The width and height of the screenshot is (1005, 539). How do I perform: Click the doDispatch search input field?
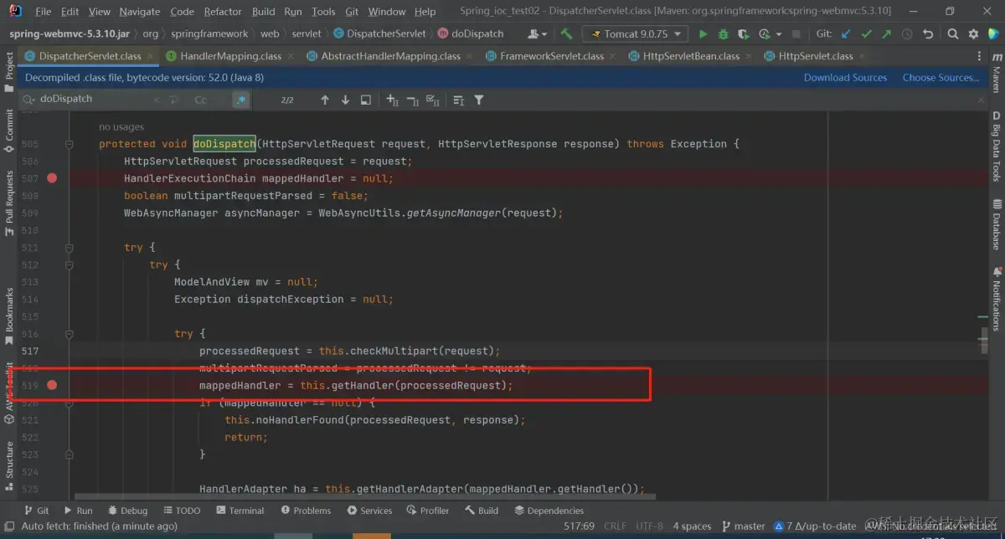pos(94,100)
